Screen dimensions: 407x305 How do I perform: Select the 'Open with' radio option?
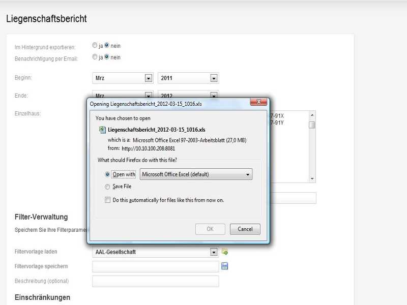(107, 174)
